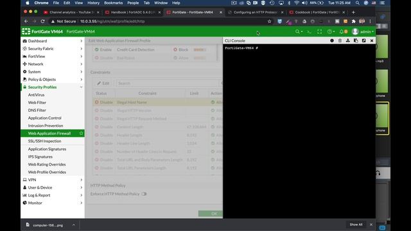Switch to the Channel analytics YouTube tab
The image size is (411, 231).
71,12
